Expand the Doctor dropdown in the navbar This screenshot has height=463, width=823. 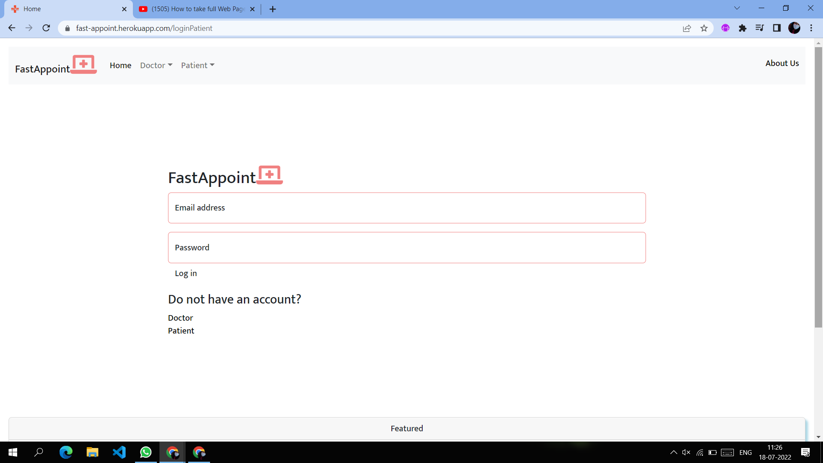point(156,65)
